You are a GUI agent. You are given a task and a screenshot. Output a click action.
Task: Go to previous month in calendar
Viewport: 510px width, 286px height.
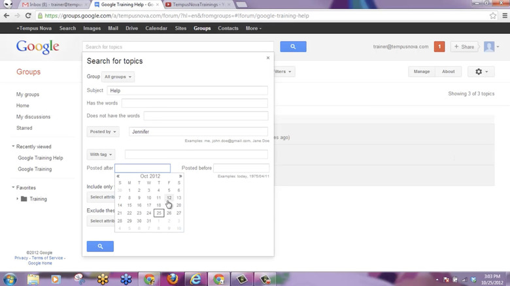118,176
